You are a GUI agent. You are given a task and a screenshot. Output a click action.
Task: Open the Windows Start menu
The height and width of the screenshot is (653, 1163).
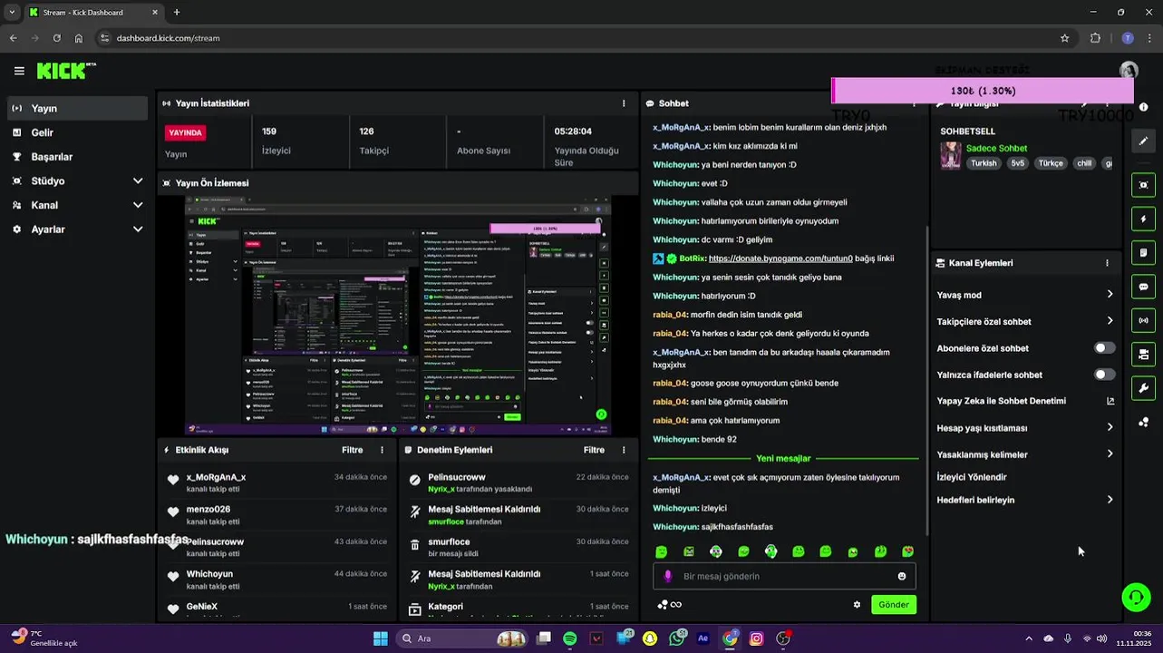click(381, 638)
